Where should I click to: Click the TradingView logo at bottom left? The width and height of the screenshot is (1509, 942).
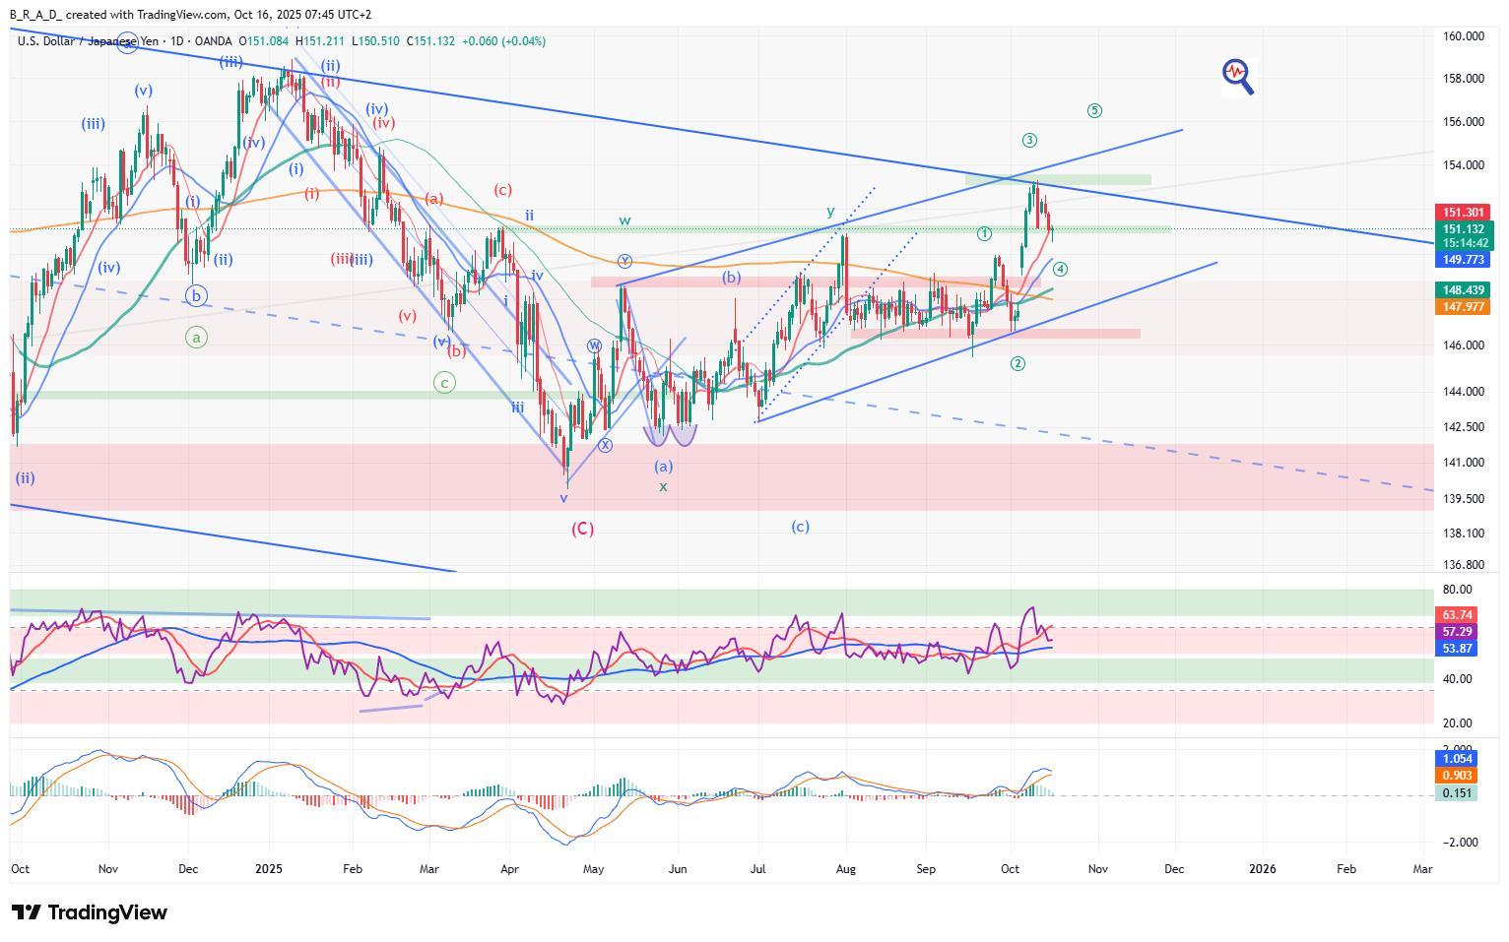pos(90,912)
